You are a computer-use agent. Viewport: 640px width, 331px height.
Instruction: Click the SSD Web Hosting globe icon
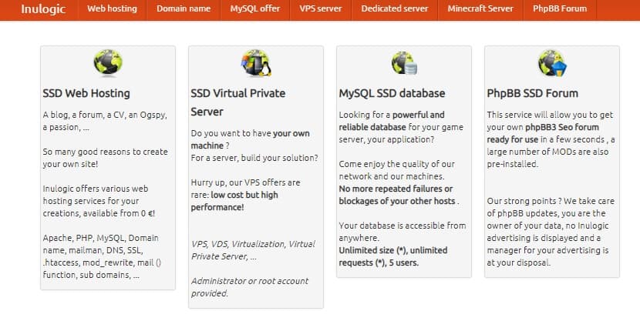(108, 63)
